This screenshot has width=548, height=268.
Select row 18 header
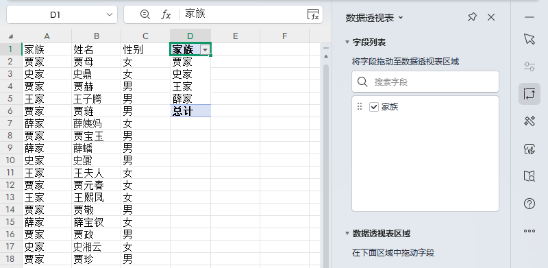[x=11, y=259]
